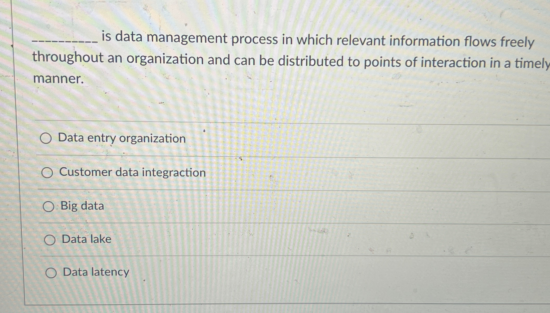
Task: Select the Data latency radio button
Action: 51,273
